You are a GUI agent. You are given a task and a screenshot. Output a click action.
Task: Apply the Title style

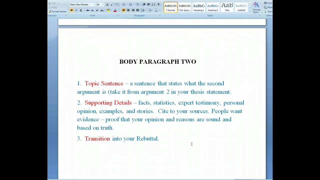pos(227,7)
